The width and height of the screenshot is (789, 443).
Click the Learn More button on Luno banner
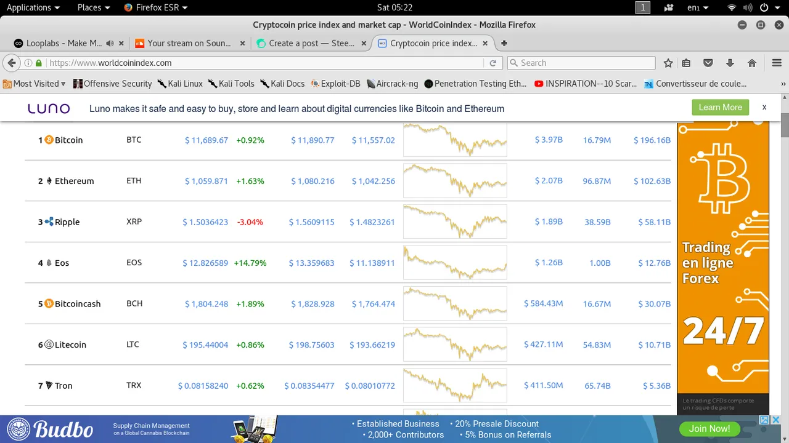[720, 107]
